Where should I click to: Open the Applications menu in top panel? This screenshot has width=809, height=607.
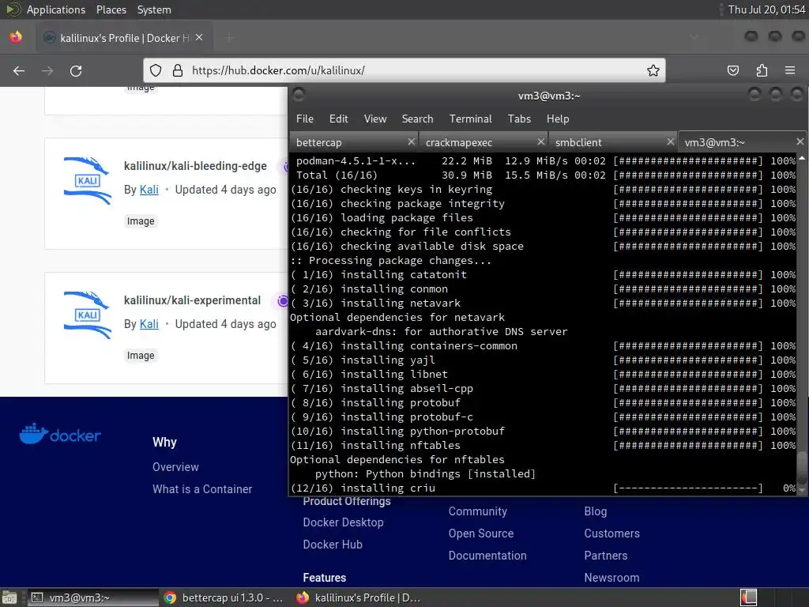56,9
